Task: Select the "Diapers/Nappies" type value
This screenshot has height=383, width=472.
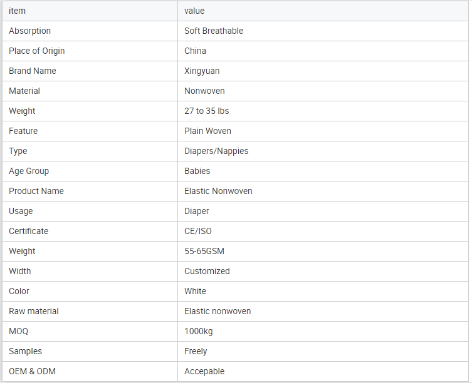Action: click(216, 151)
